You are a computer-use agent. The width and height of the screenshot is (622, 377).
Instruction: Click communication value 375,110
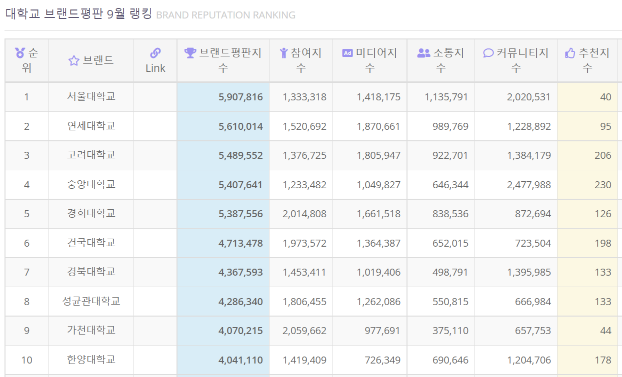tap(450, 331)
